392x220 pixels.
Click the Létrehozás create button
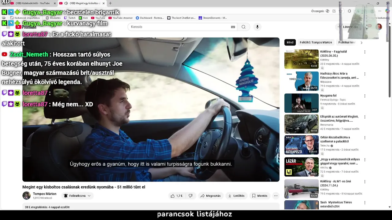coord(348,27)
